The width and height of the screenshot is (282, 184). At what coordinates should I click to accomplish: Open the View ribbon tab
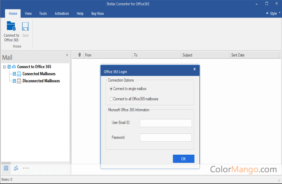coord(28,14)
